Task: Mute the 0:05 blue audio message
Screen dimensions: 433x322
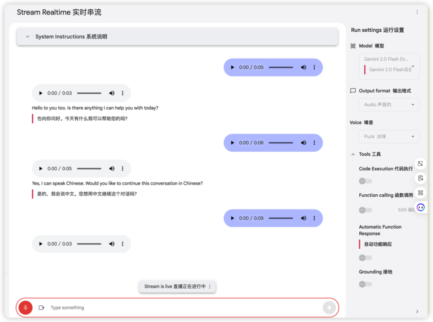Action: 303,68
